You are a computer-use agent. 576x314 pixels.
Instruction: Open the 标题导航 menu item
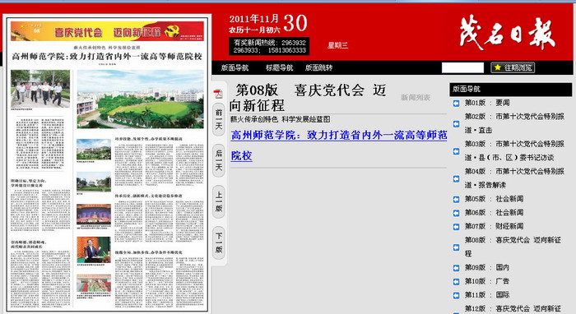coord(279,67)
